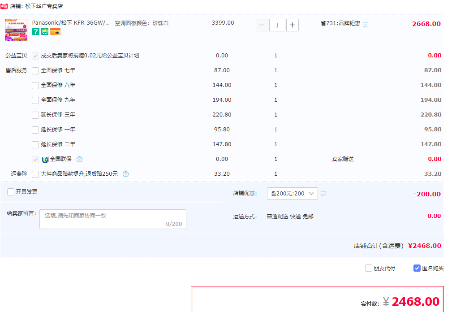This screenshot has height=312, width=456.
Task: Click the 卖家赠送 label
Action: tap(343, 159)
